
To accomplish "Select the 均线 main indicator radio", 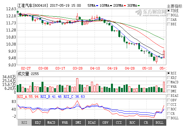I will click(x=169, y=11).
